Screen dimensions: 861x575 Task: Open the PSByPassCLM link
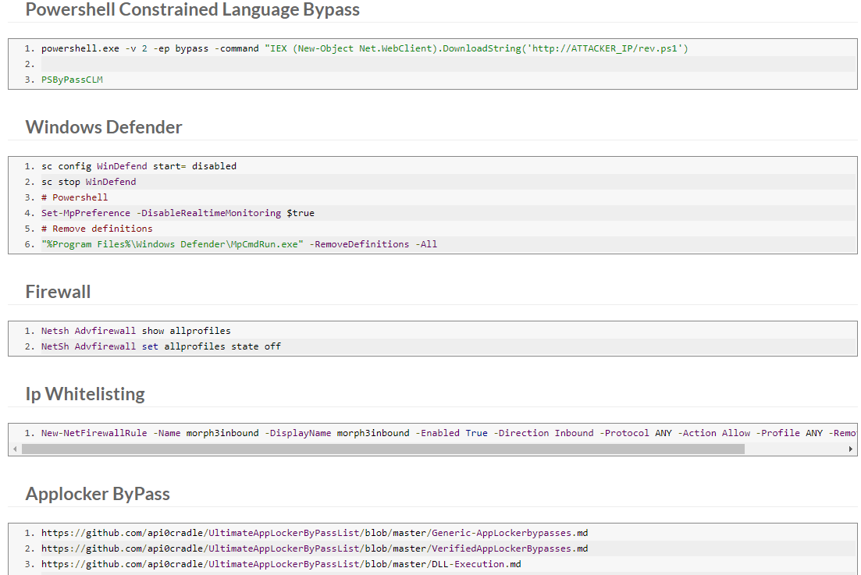pos(72,80)
